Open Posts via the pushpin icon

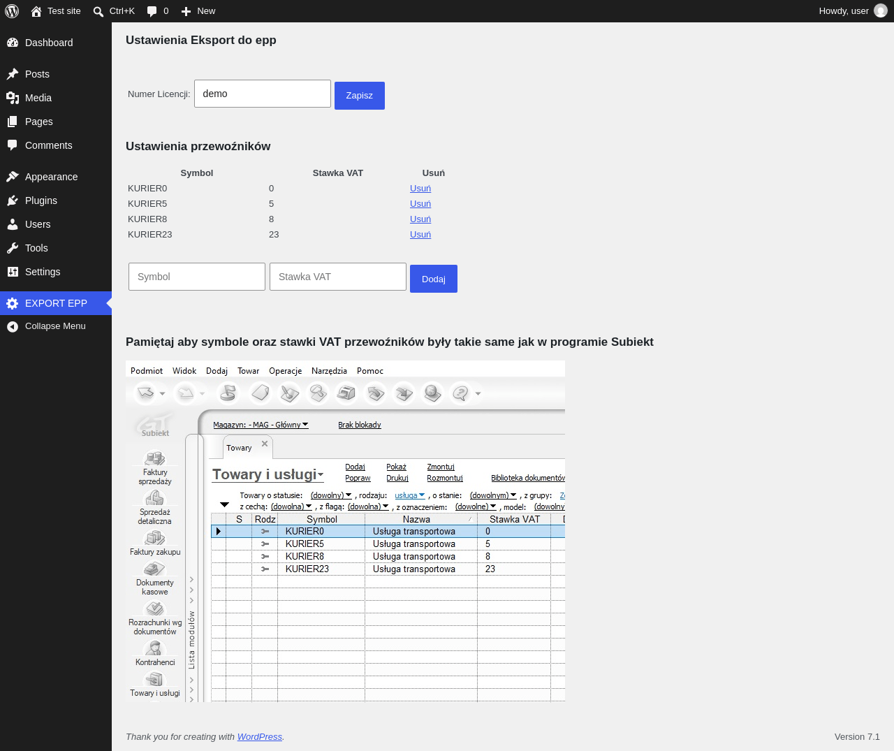point(13,74)
